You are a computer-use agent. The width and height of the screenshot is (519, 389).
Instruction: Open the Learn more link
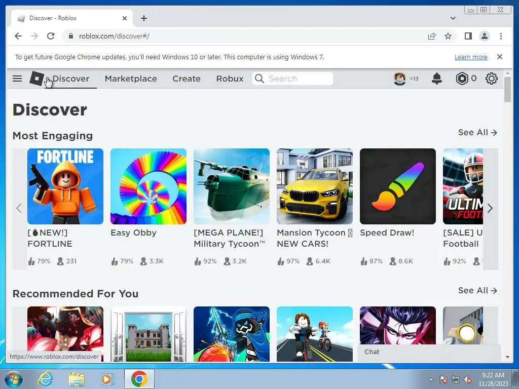tap(471, 57)
